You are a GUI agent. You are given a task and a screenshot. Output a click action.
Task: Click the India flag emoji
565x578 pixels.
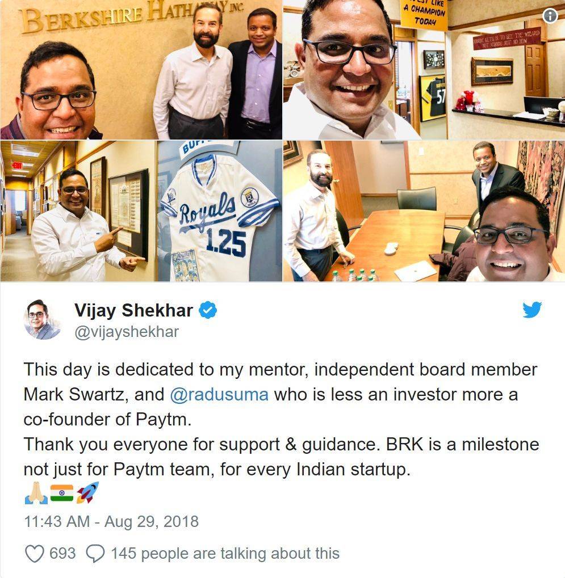point(62,493)
